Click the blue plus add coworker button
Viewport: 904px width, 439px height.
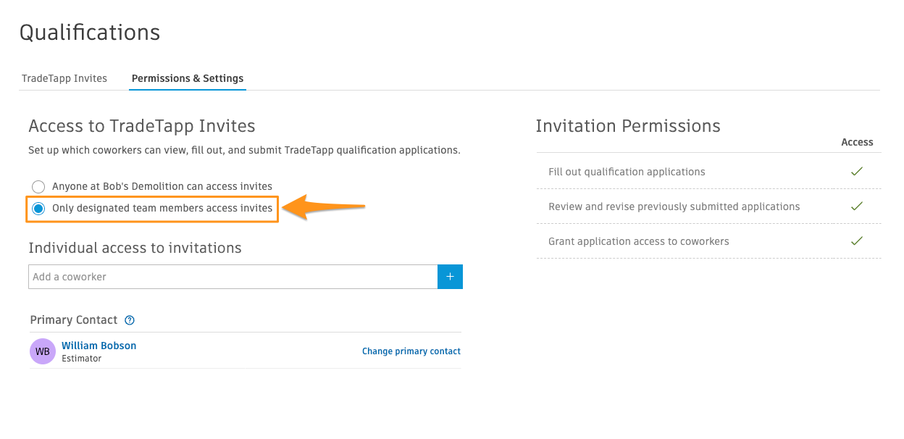point(450,277)
